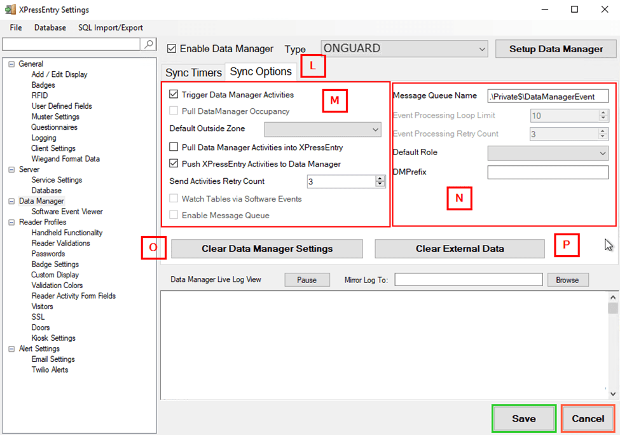The width and height of the screenshot is (620, 435).
Task: Open the Default Role dropdown
Action: coord(548,153)
